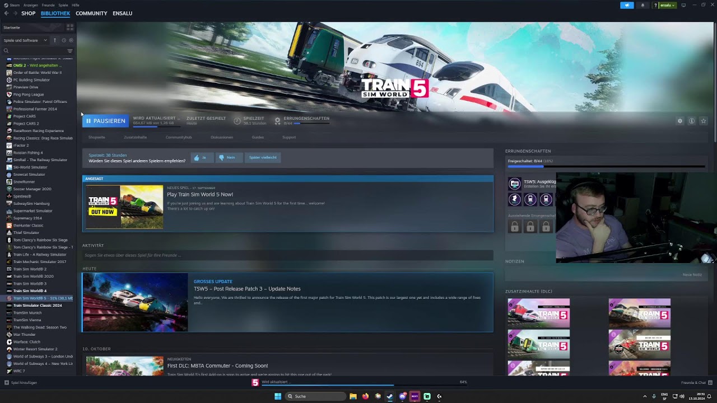Open Firefox from taskbar
The width and height of the screenshot is (717, 403).
(365, 396)
